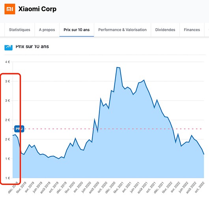Switch to the A propos tab
Image resolution: width=209 pixels, height=197 pixels.
click(x=47, y=30)
